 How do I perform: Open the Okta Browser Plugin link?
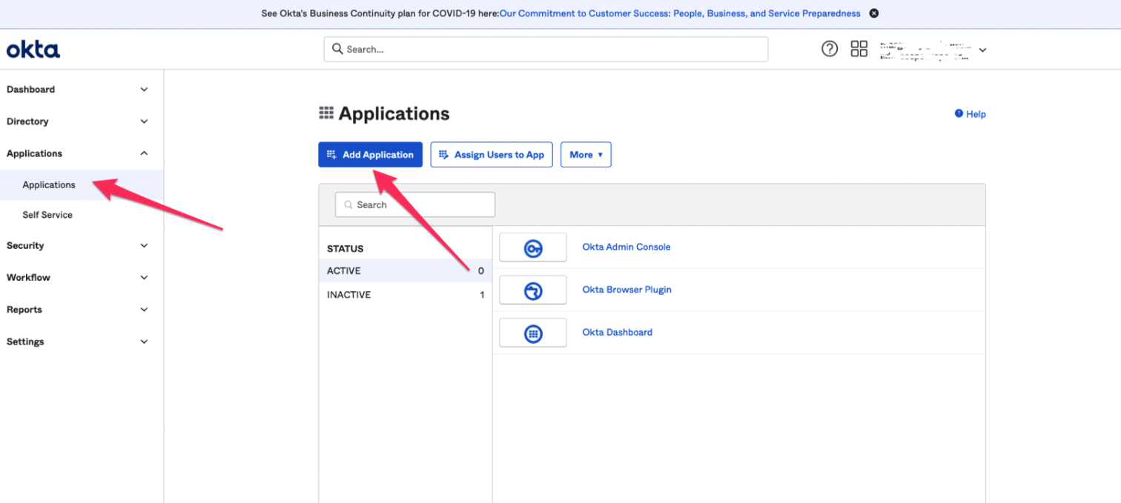(x=627, y=290)
